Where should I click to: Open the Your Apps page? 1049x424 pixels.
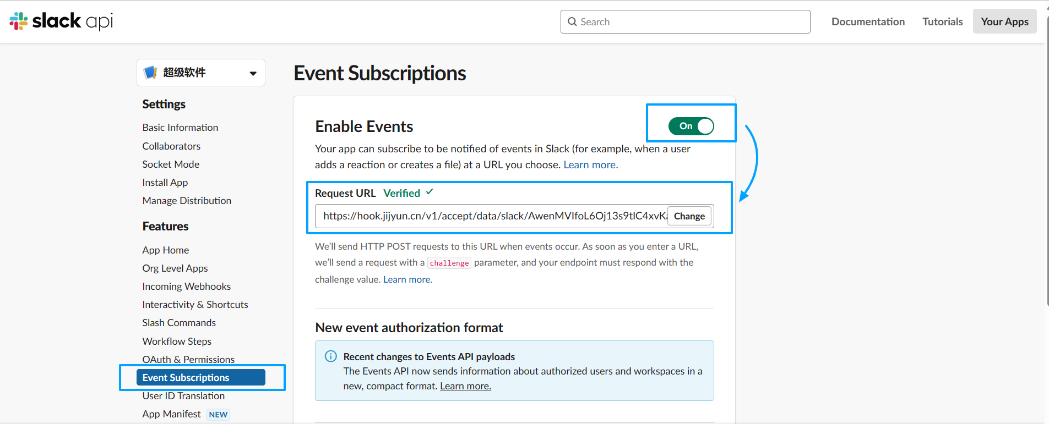[x=1004, y=21]
